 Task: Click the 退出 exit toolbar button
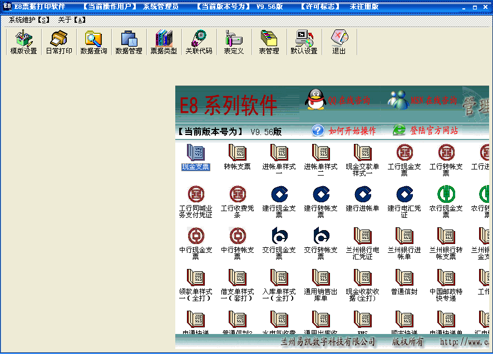click(x=339, y=42)
